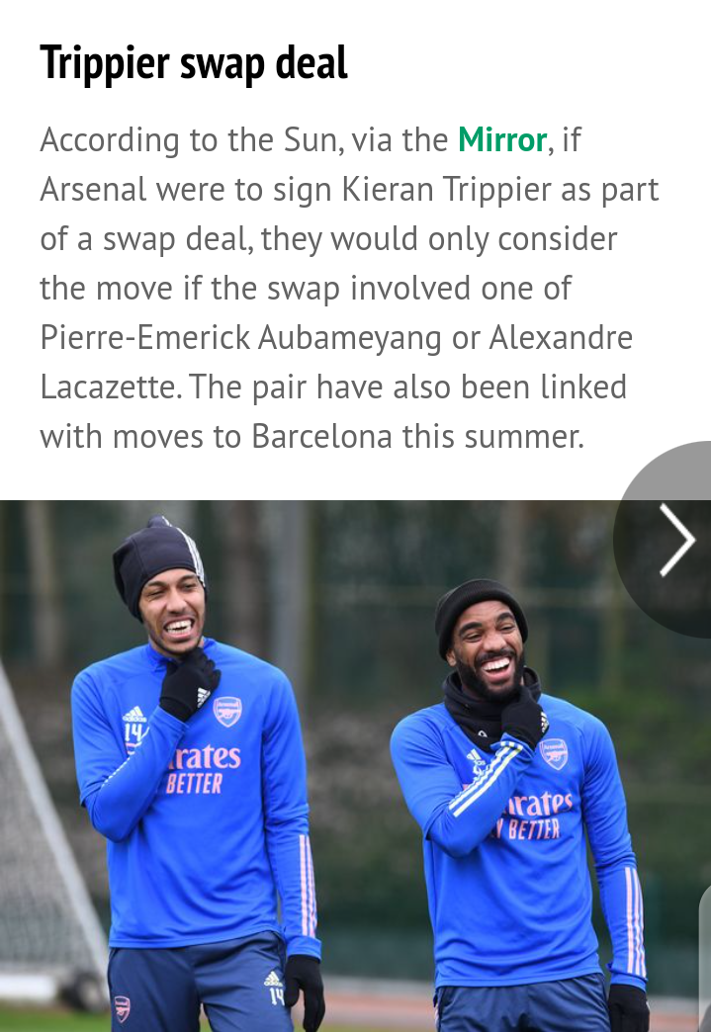
Task: Click the striped beanie on left player
Action: point(157,562)
